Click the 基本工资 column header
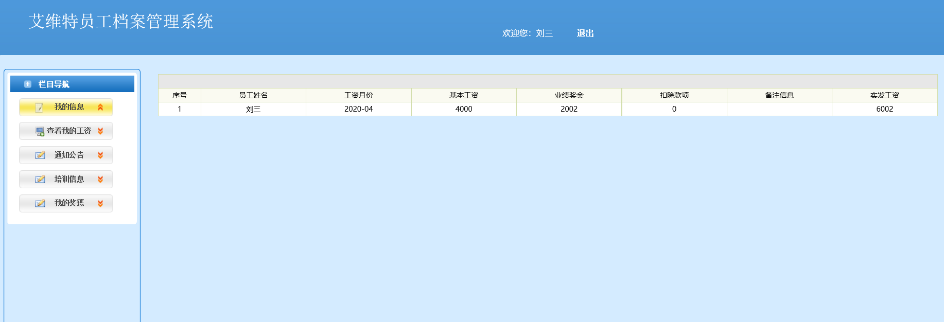The height and width of the screenshot is (322, 944). tap(464, 95)
